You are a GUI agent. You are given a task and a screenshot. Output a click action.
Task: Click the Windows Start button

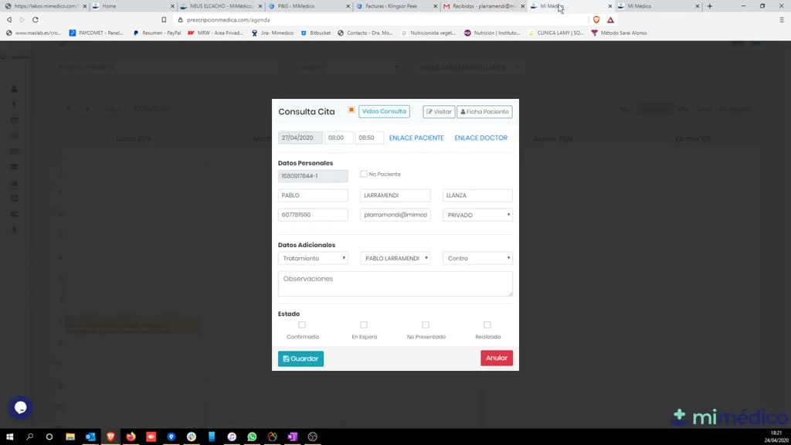click(9, 437)
